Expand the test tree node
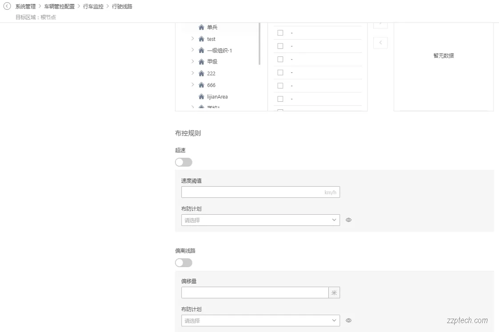This screenshot has width=499, height=332. click(192, 39)
